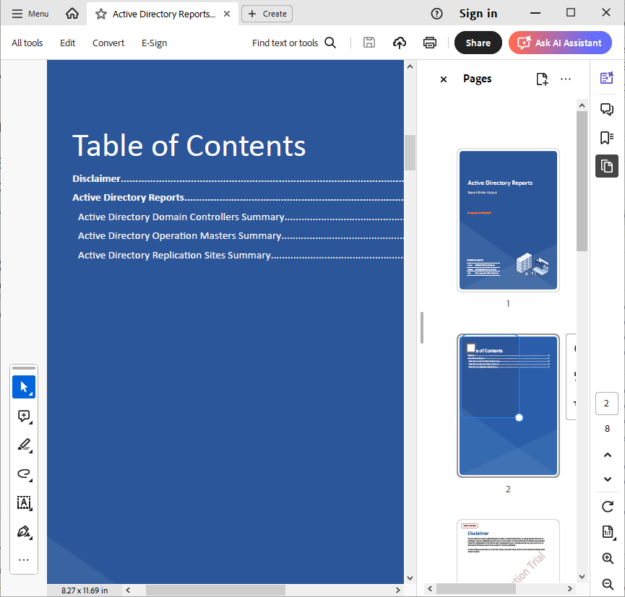625x597 pixels.
Task: Open the Convert menu
Action: pyautogui.click(x=108, y=43)
